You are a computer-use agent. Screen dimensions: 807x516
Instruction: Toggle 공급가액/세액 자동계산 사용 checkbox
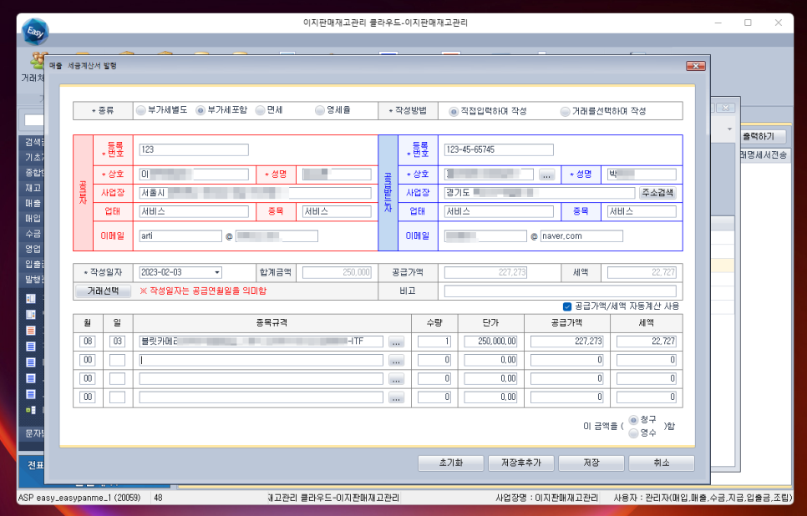coord(567,306)
